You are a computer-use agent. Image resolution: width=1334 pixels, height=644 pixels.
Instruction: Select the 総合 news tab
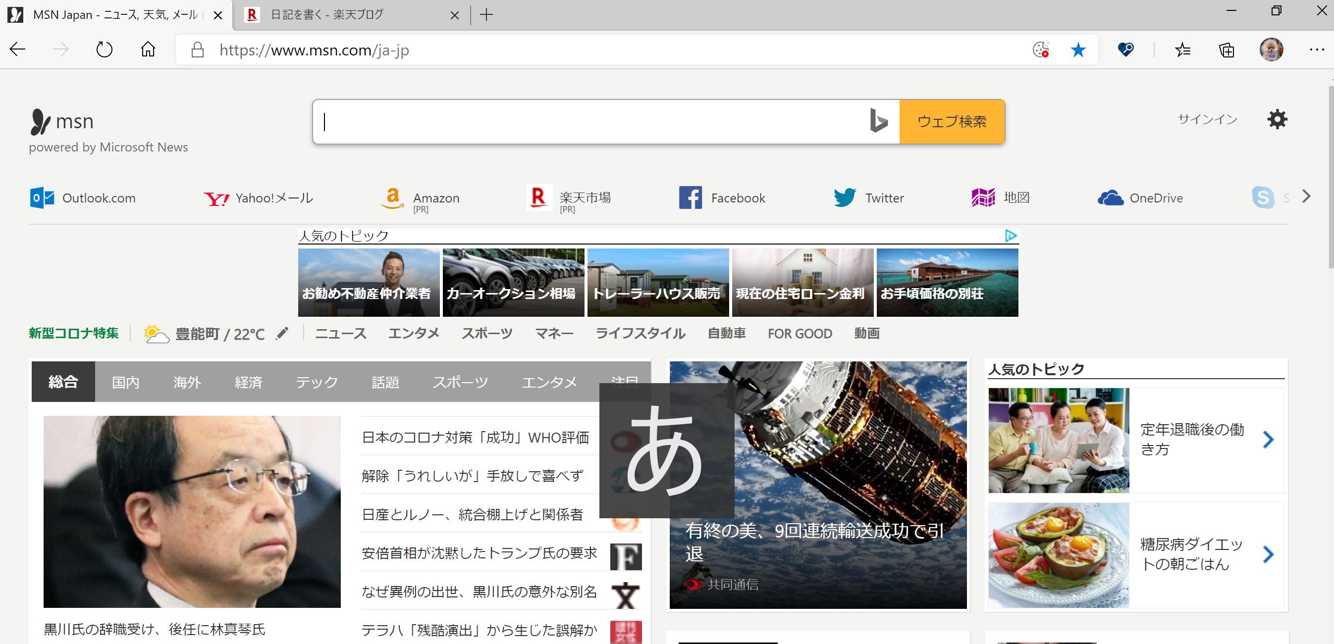(x=63, y=382)
